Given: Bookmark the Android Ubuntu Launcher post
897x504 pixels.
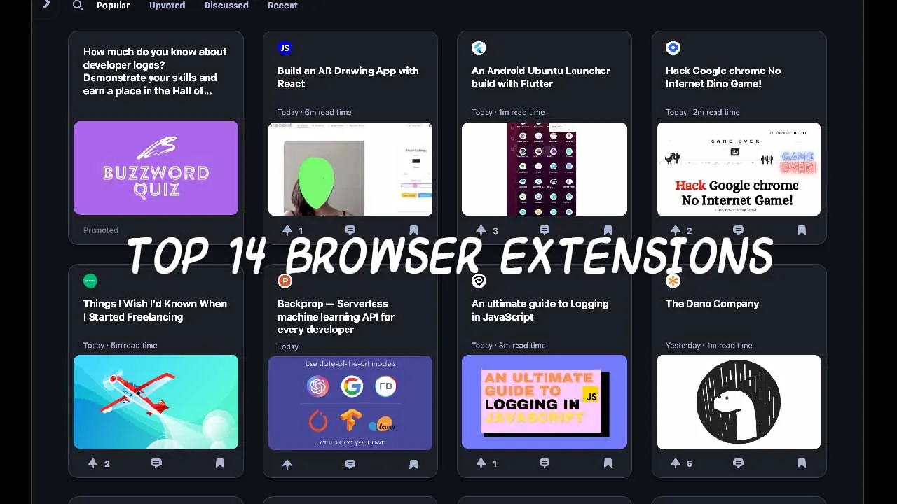Looking at the screenshot, I should [608, 230].
